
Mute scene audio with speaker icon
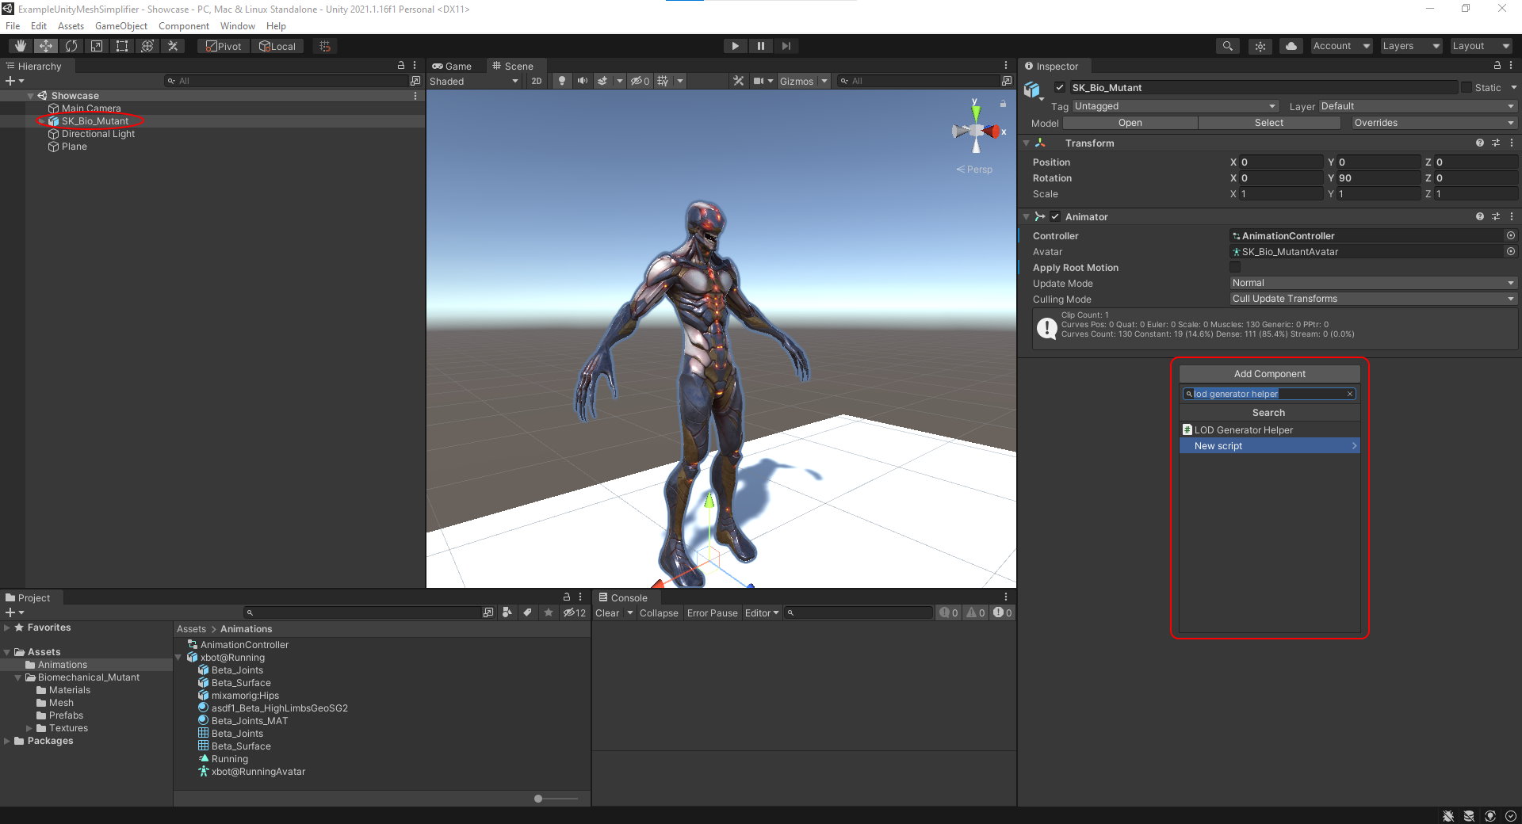point(583,81)
